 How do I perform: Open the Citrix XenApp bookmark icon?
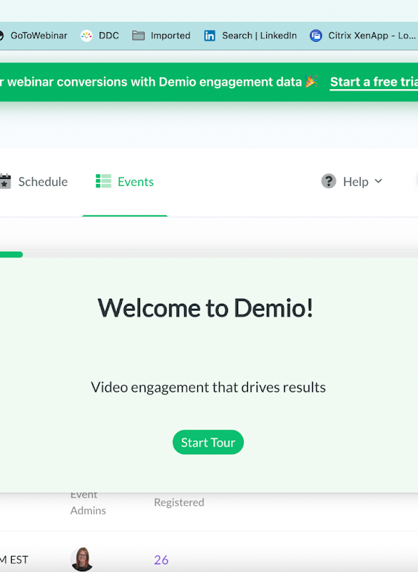316,36
